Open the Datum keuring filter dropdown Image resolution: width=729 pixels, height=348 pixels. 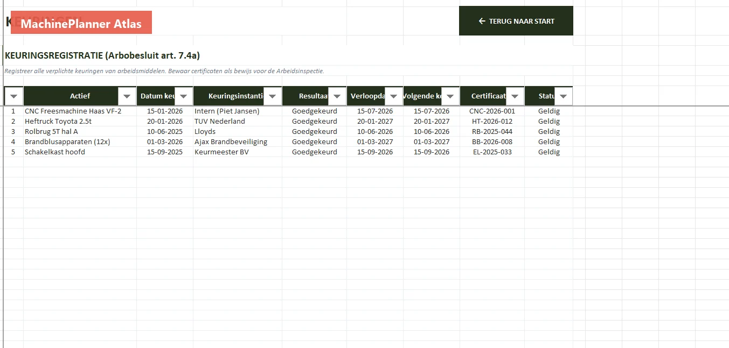(183, 96)
